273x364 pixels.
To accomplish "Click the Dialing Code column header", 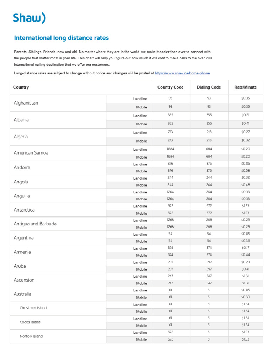I will (x=209, y=87).
